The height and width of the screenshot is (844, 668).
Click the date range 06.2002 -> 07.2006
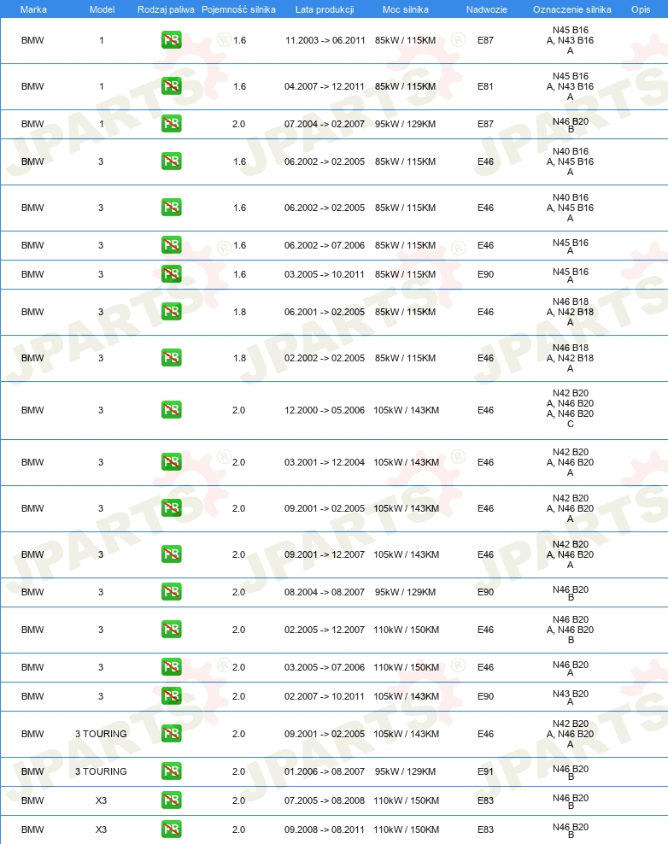325,245
